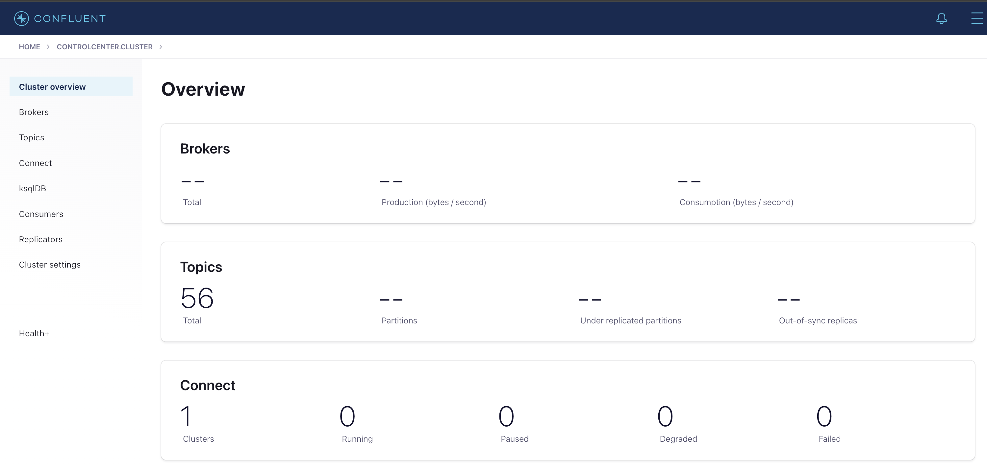Click Topics in the left sidebar
987x470 pixels.
click(x=31, y=137)
